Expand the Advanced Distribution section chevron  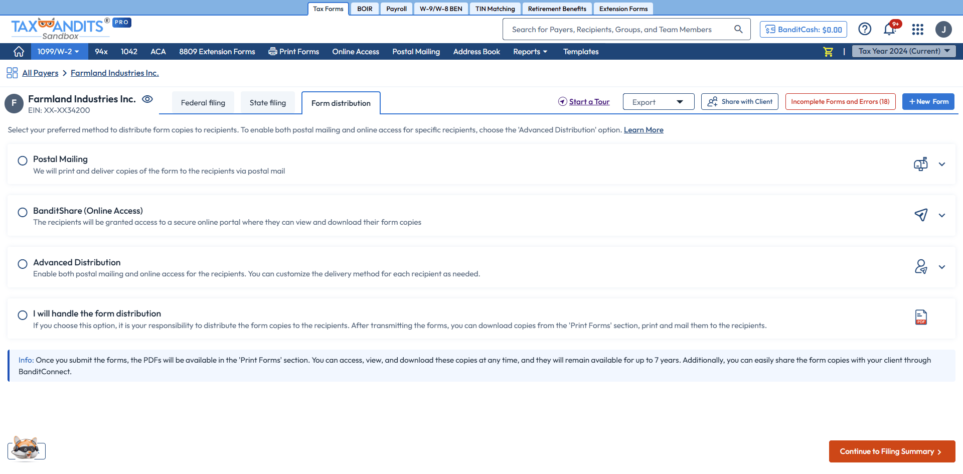pos(942,267)
